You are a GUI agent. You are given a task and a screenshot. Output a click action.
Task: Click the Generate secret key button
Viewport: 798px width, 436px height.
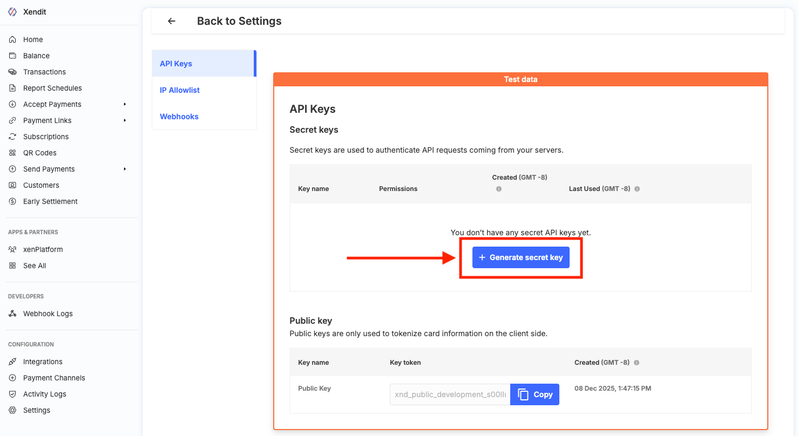point(520,257)
